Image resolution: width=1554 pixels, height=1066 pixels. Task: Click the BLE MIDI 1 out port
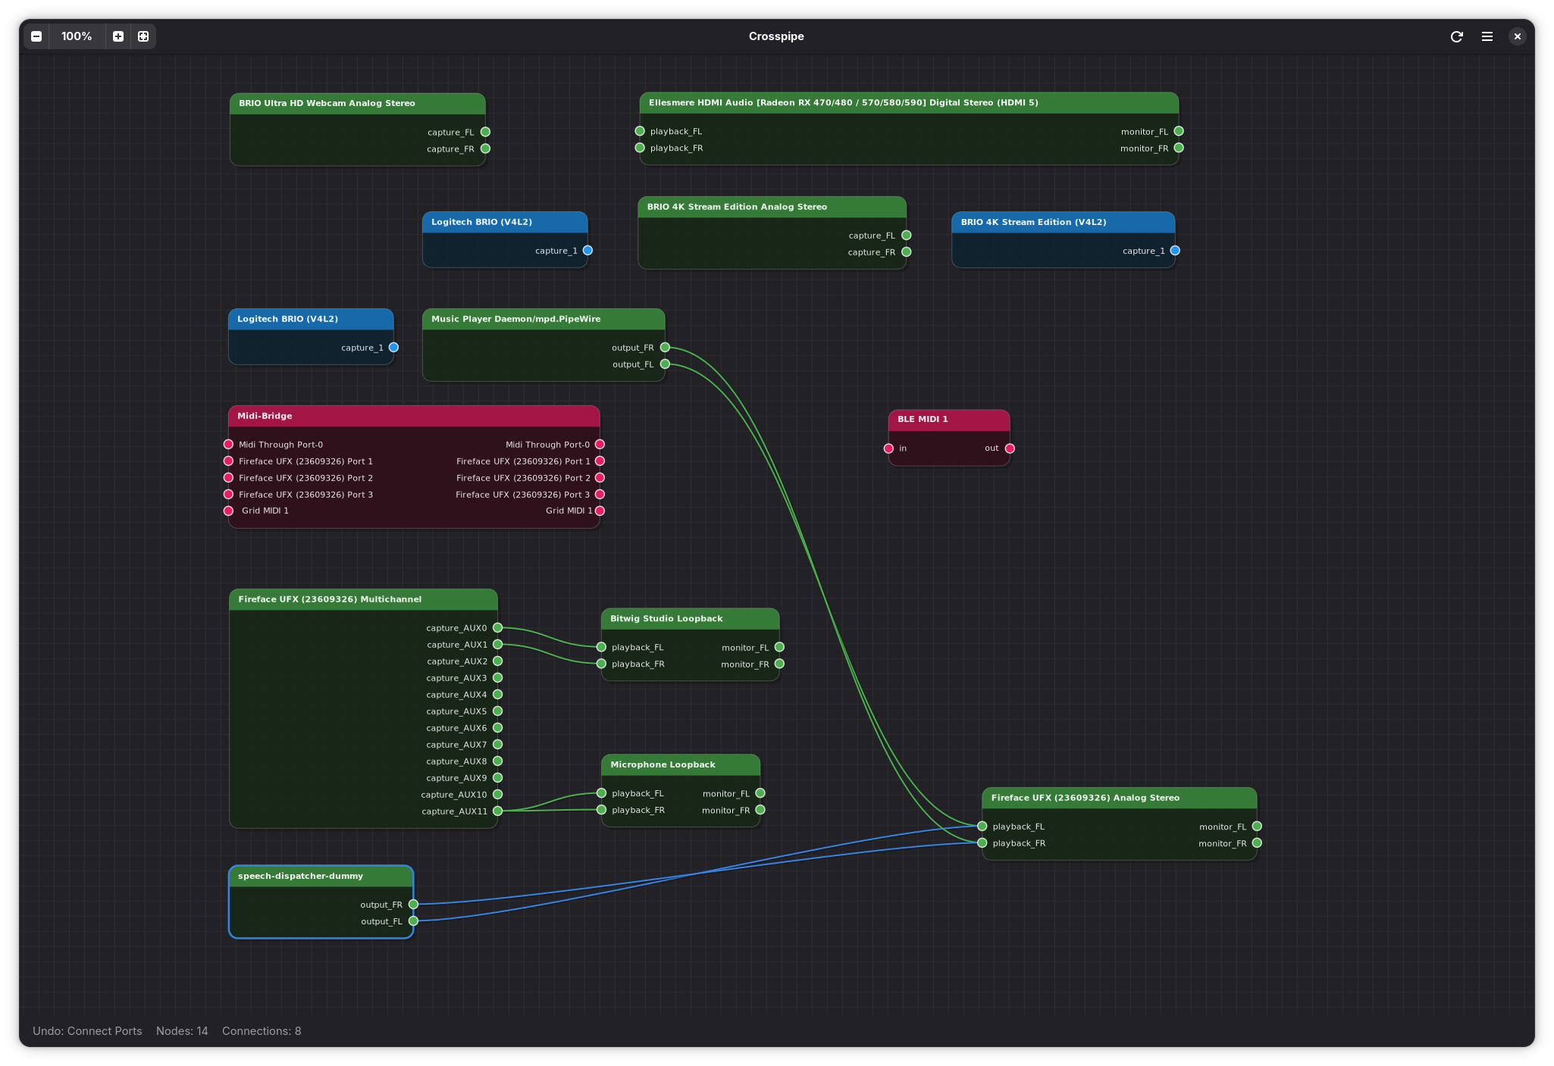point(1010,449)
